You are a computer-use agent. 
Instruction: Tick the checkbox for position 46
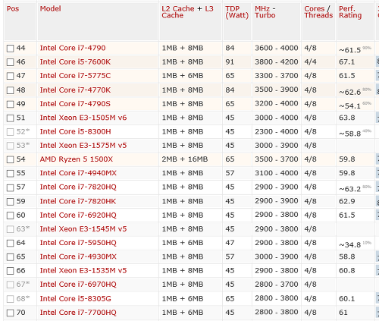pyautogui.click(x=10, y=62)
